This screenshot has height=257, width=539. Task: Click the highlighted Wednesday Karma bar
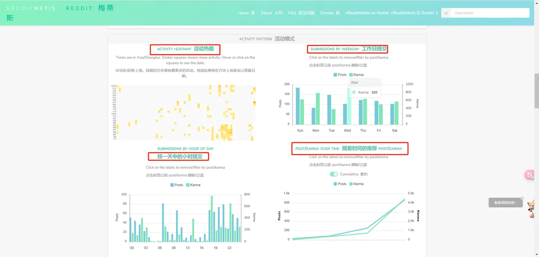click(349, 106)
